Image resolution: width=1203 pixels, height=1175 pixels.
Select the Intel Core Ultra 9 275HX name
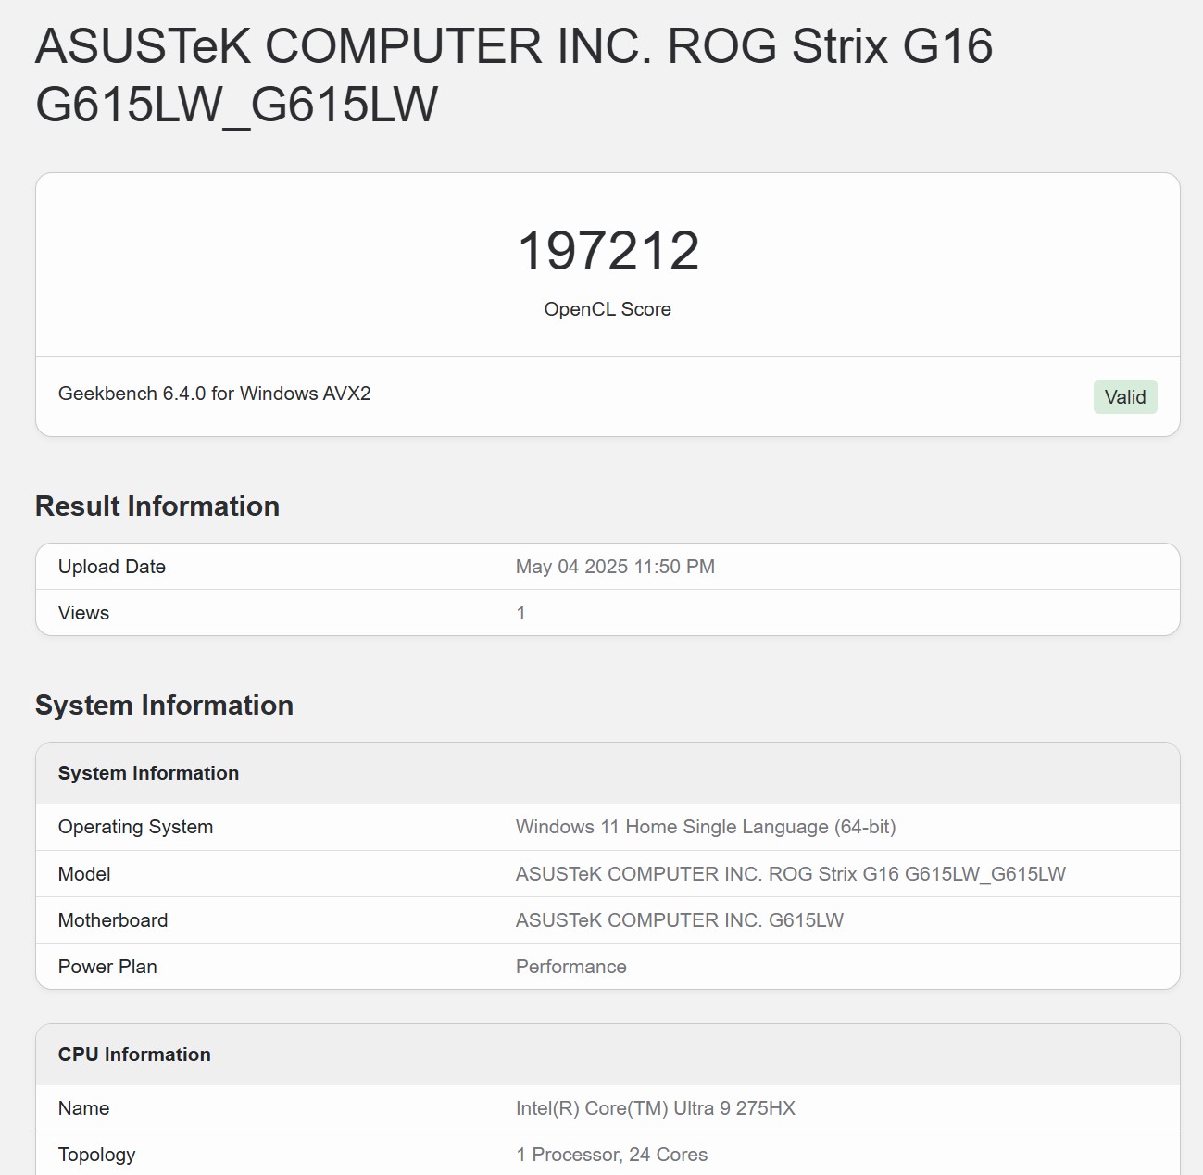(x=655, y=1108)
